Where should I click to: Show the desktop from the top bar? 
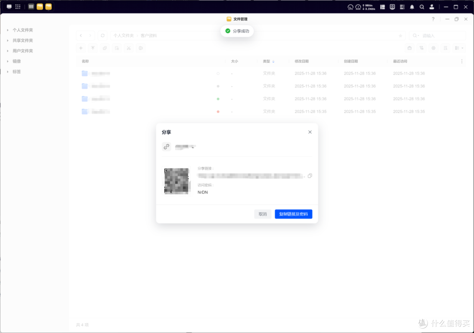(x=9, y=7)
